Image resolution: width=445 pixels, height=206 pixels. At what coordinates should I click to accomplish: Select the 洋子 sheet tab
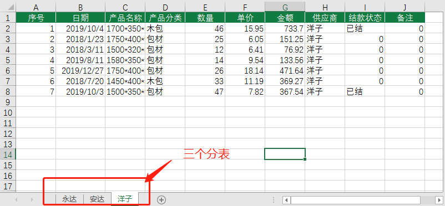coord(125,199)
